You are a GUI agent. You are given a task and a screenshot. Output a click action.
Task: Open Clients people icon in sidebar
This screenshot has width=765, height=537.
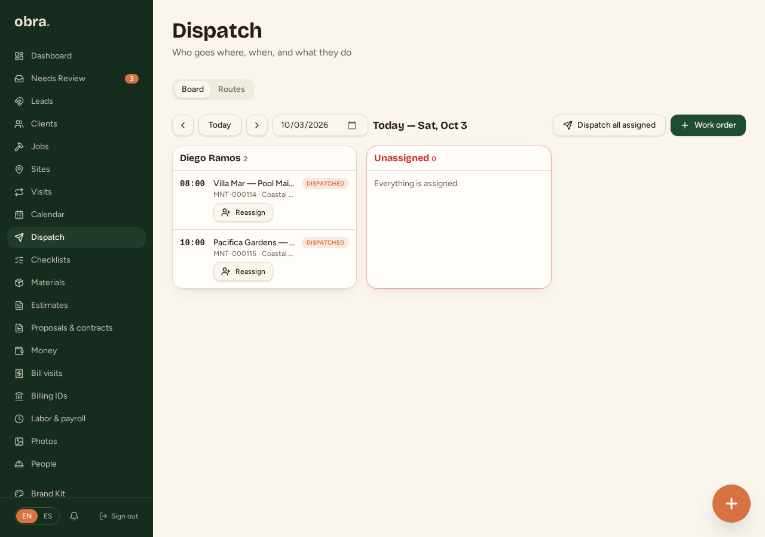coord(19,124)
